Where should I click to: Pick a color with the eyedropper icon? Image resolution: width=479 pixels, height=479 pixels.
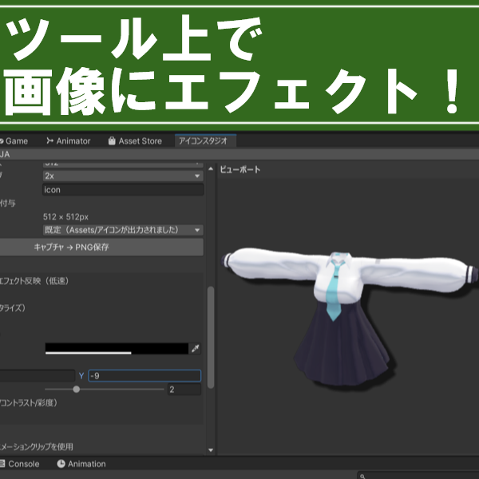(196, 349)
